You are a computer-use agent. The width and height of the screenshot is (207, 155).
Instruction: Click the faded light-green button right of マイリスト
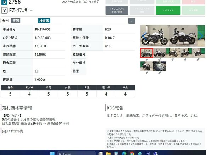click(194, 10)
